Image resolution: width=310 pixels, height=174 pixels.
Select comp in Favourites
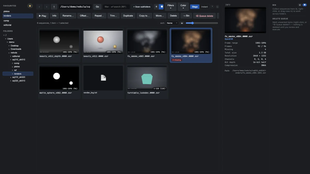click(18, 21)
